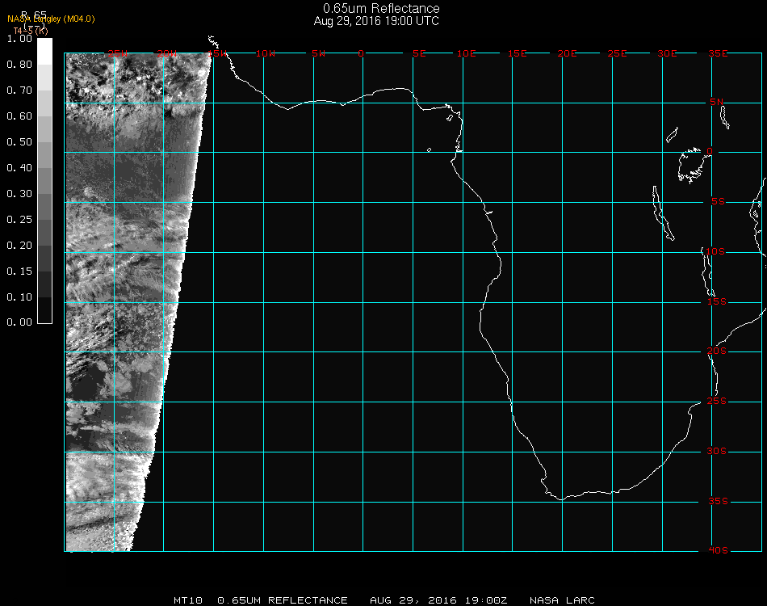
Task: Click the 0 equator latitude label on right axis
Action: pos(710,151)
